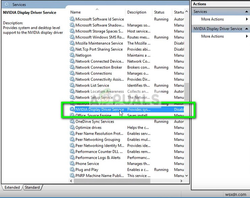Screen dimensions: 250x198
Task: Click the gear icon for Peer Name Resolution Protocol
Action: pos(72,133)
